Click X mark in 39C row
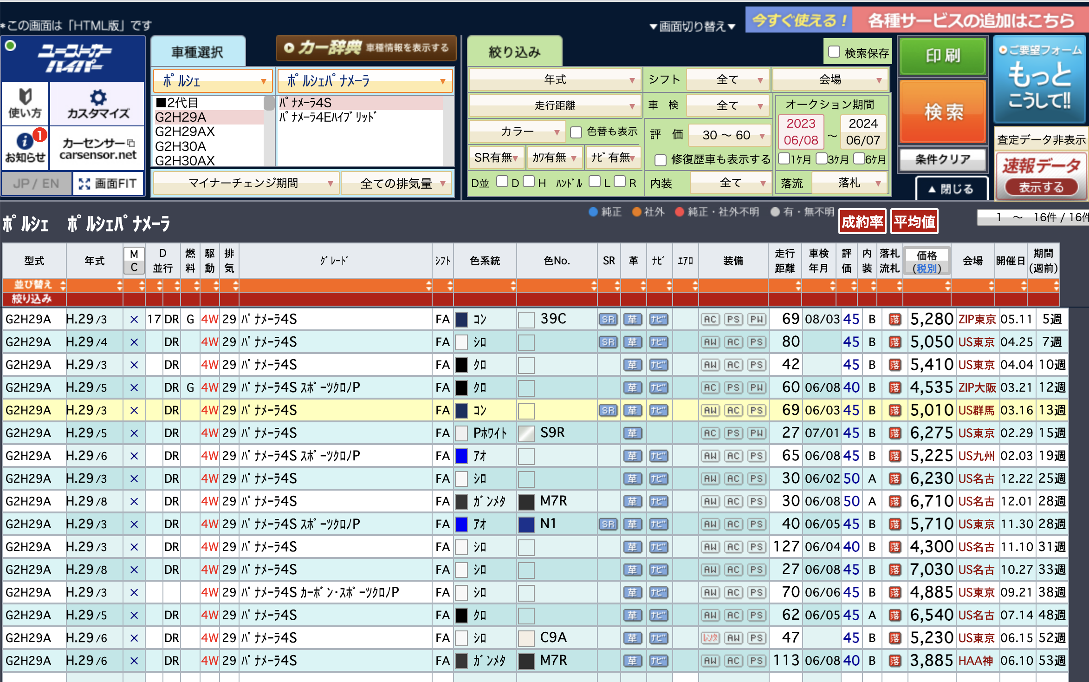Viewport: 1089px width, 682px height. click(x=134, y=319)
